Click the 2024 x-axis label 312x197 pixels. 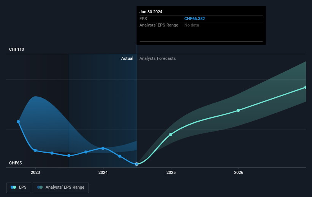[103, 173]
